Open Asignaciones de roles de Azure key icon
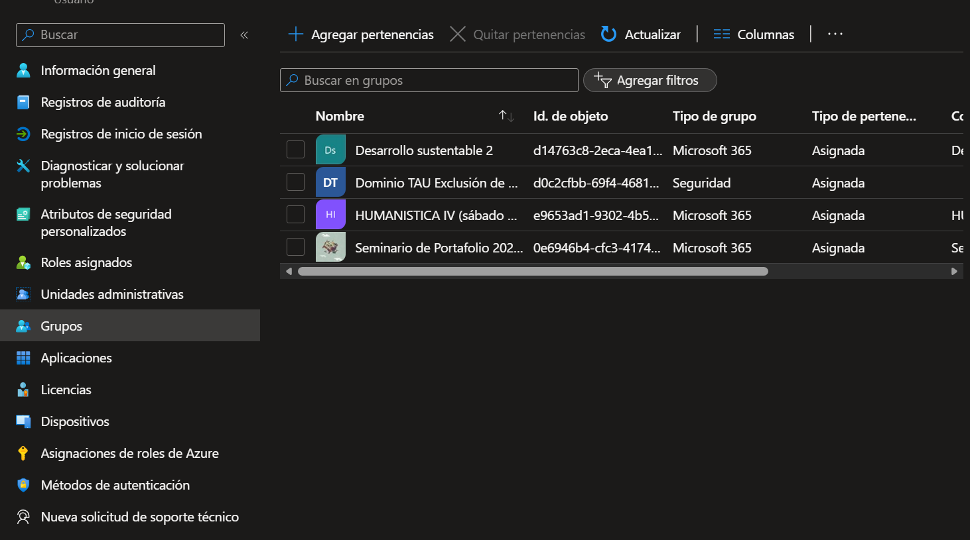970x540 pixels. pyautogui.click(x=23, y=453)
